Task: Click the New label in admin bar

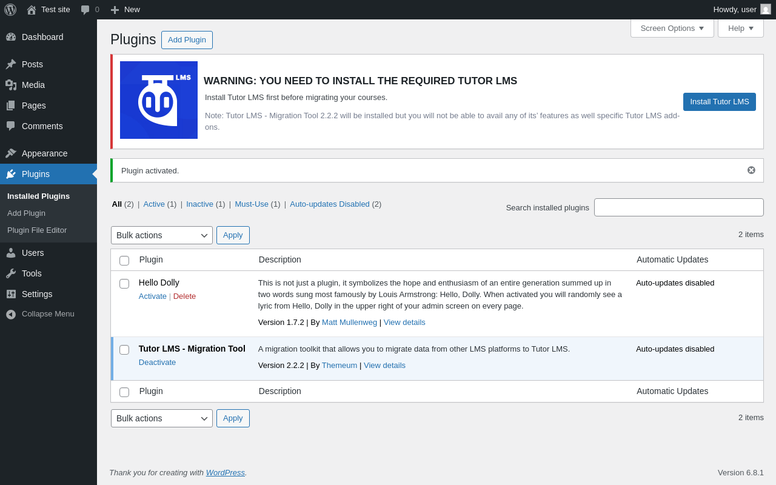Action: point(132,10)
